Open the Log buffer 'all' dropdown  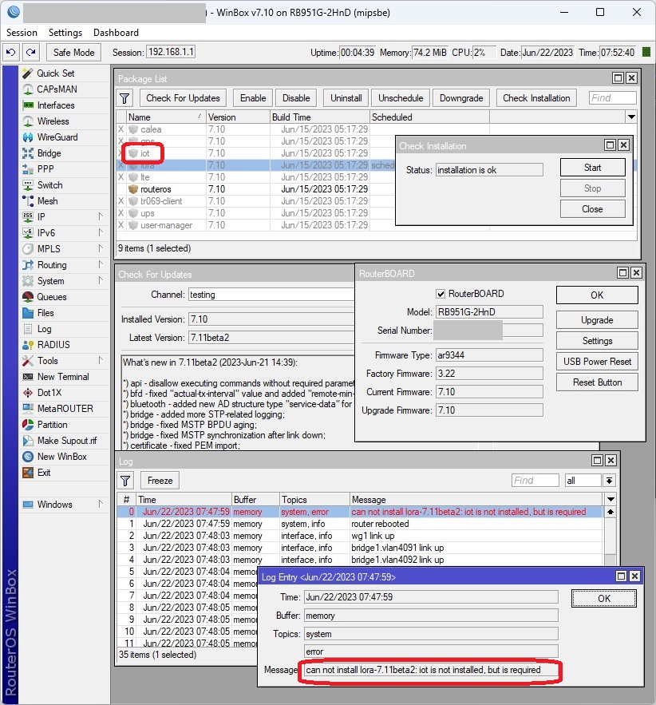609,481
